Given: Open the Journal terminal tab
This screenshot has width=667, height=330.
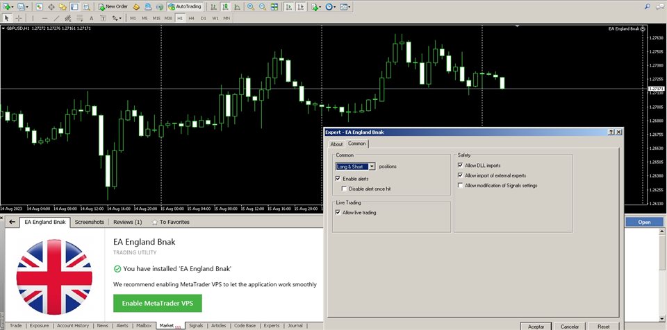Looking at the screenshot, I should click(x=295, y=326).
